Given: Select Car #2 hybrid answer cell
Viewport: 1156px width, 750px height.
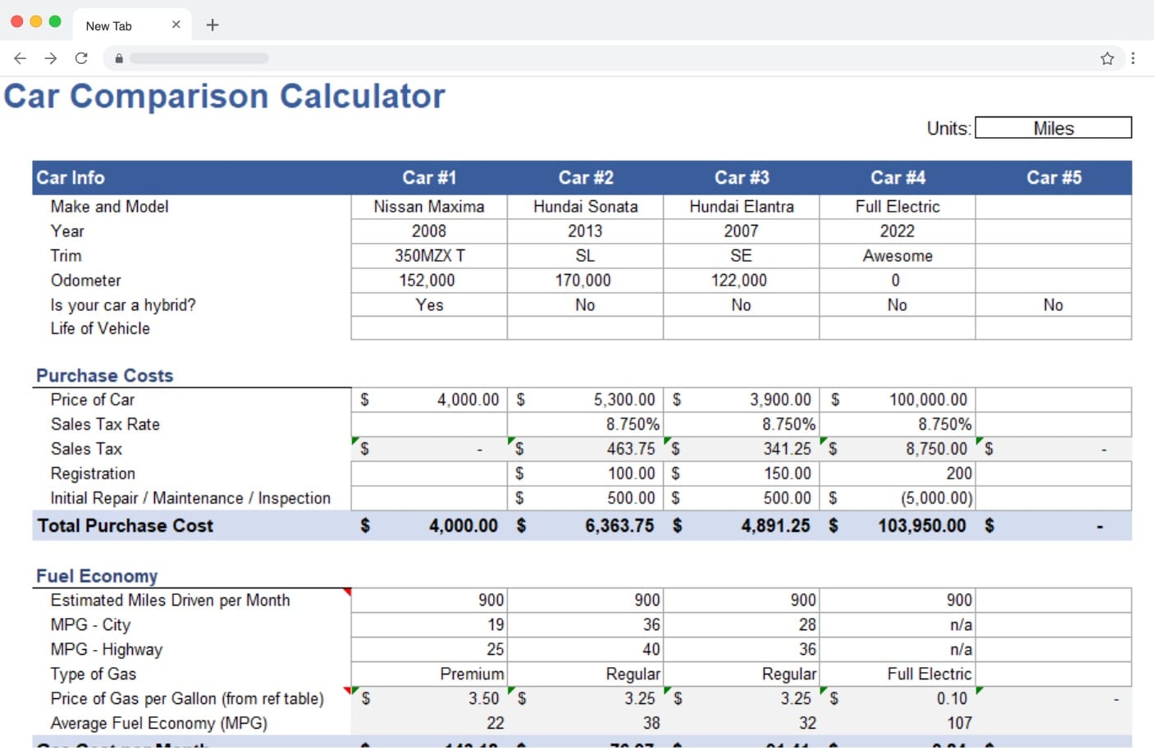Looking at the screenshot, I should 585,305.
